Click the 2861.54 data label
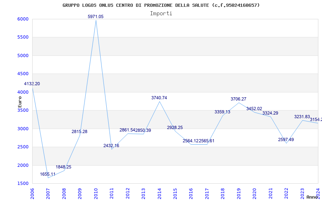This screenshot has height=201, width=322. tap(127, 130)
